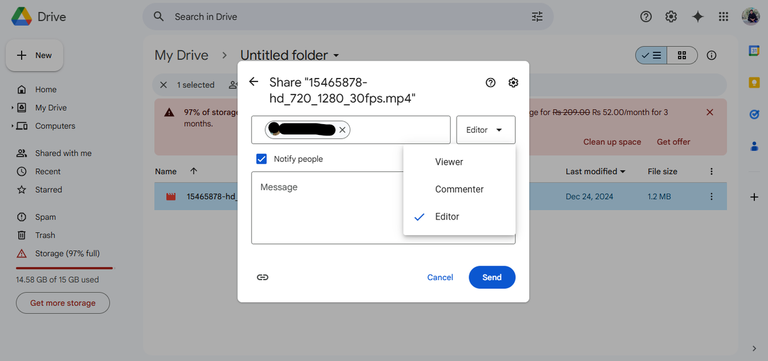Viewport: 768px width, 361px height.
Task: Open the Google apps grid
Action: pos(724,17)
